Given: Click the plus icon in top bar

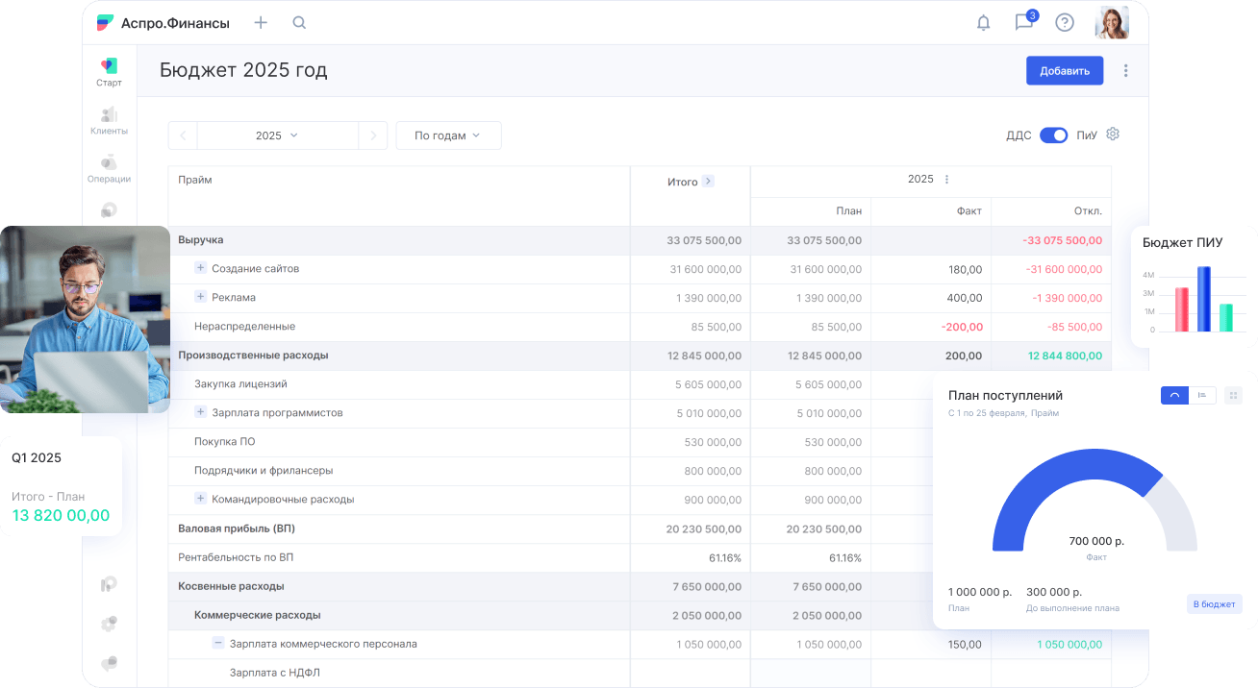Looking at the screenshot, I should point(261,23).
